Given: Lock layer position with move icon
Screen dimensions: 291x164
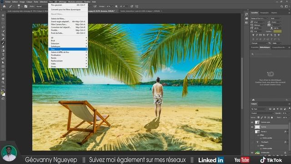Looking at the screenshot, I should tap(265, 118).
